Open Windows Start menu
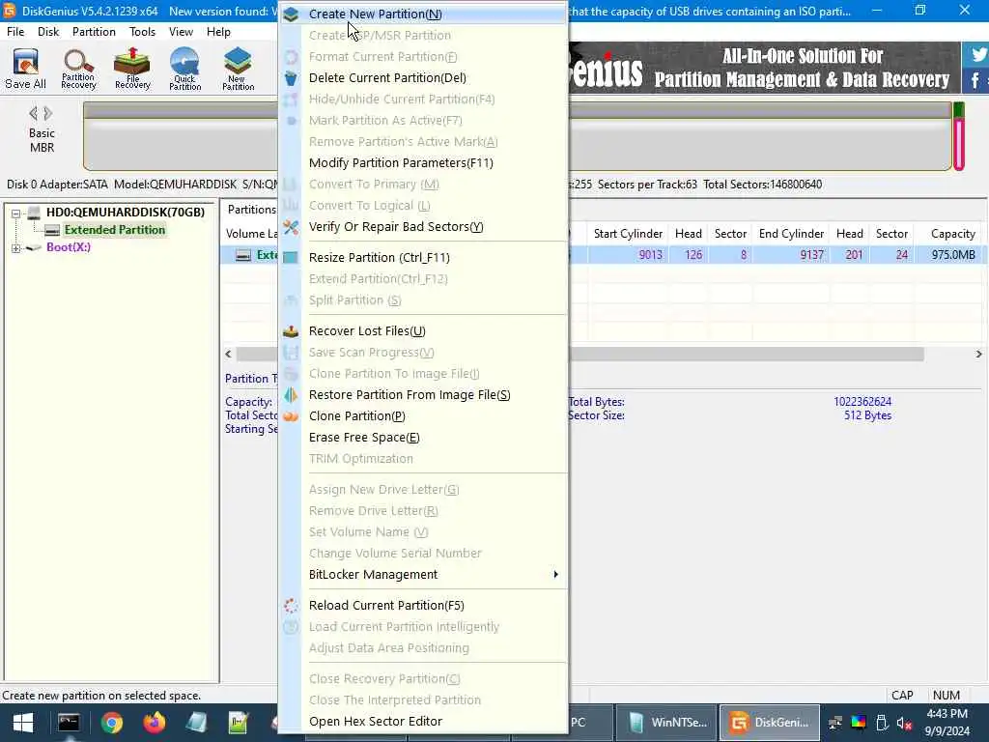 click(23, 723)
